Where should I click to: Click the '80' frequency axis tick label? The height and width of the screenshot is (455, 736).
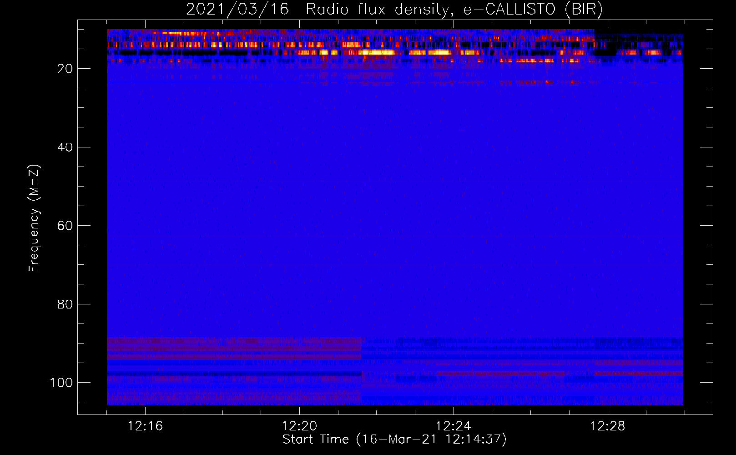click(x=65, y=304)
